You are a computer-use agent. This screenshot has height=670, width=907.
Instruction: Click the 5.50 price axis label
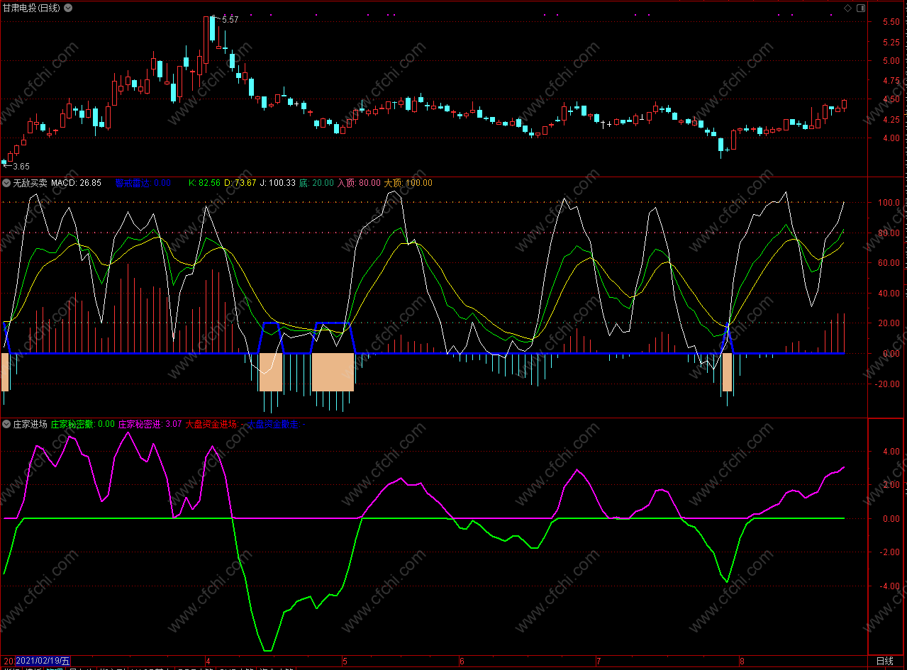(891, 23)
